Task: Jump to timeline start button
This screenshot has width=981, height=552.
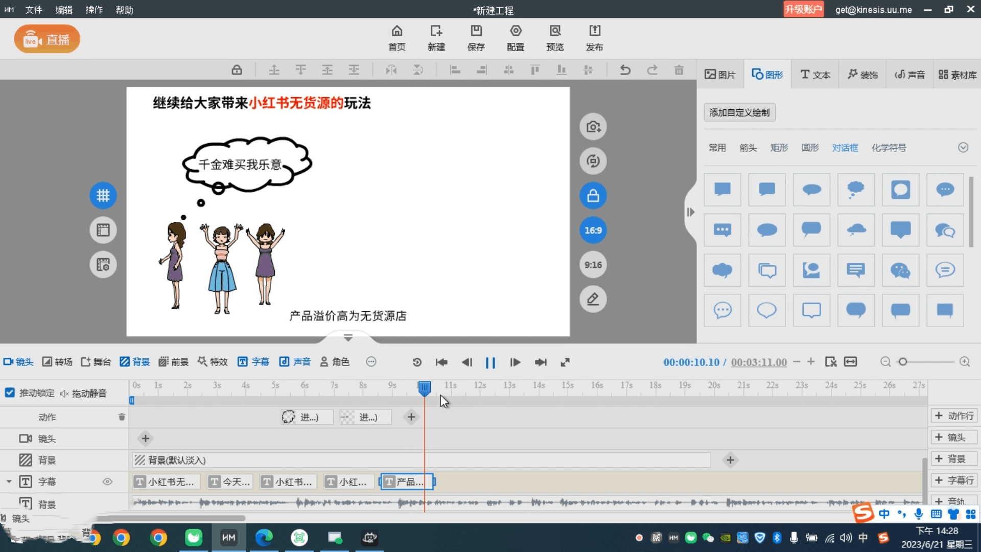Action: coord(441,362)
